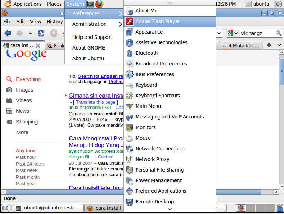This screenshot has height=214, width=284.
Task: Click 'Search for English' tip link
Action: [101, 76]
